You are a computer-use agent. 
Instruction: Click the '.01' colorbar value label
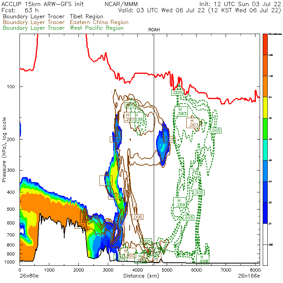270,224
